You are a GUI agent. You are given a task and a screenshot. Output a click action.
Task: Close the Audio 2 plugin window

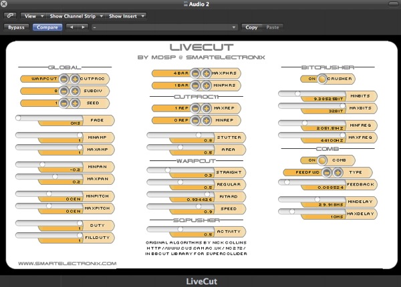4,4
